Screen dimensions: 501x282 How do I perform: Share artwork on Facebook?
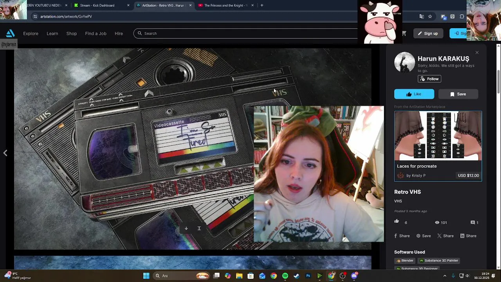(402, 236)
